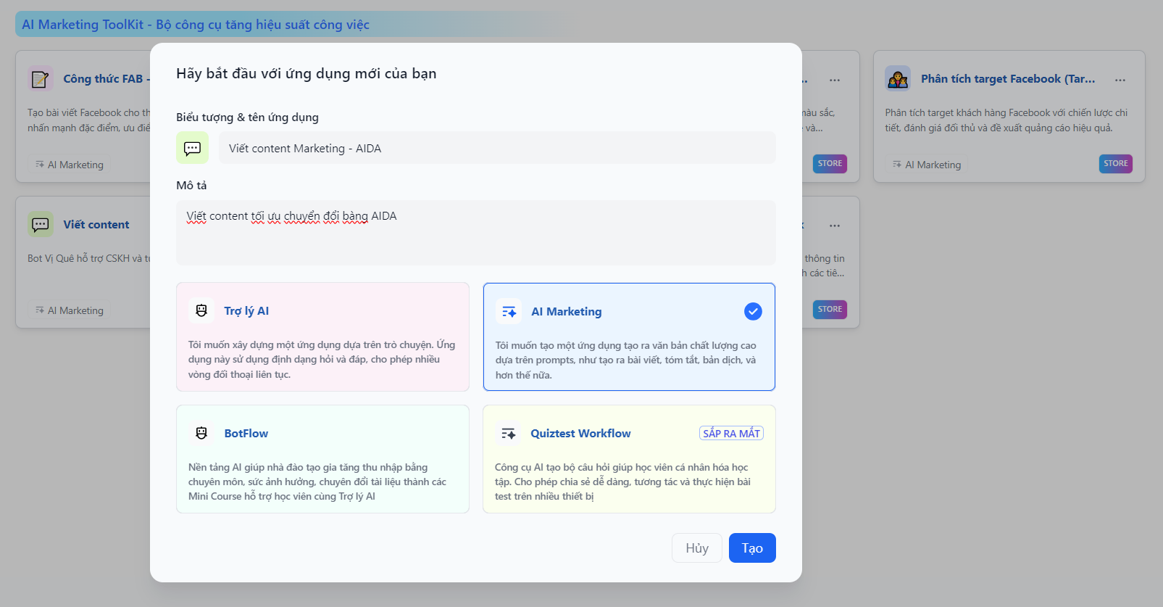Open the AI Marketing tag on Viết content card
This screenshot has height=607, width=1163.
70,310
